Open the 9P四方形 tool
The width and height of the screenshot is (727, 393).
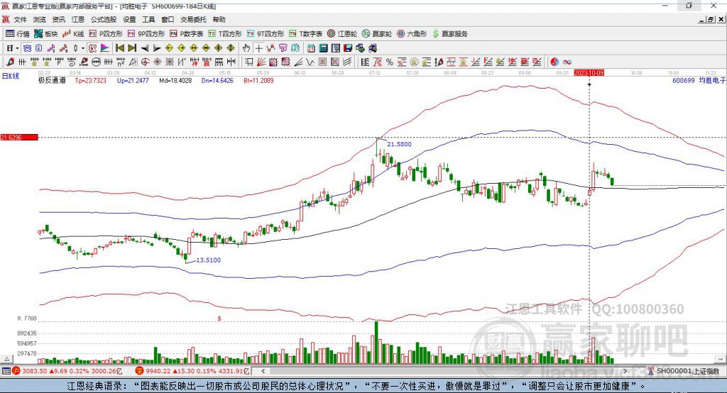point(146,34)
